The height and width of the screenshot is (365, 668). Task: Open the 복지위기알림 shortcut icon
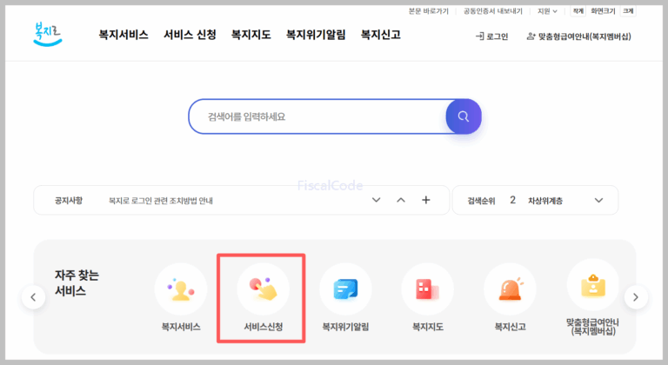(x=345, y=289)
